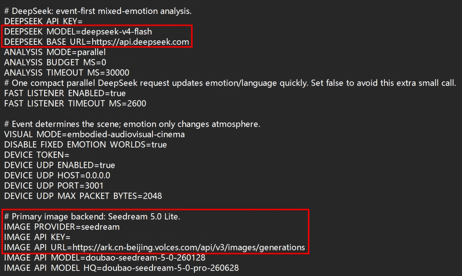Click the DEVICE_UDP_PORT=3001 line
This screenshot has width=462, height=276.
pos(54,186)
